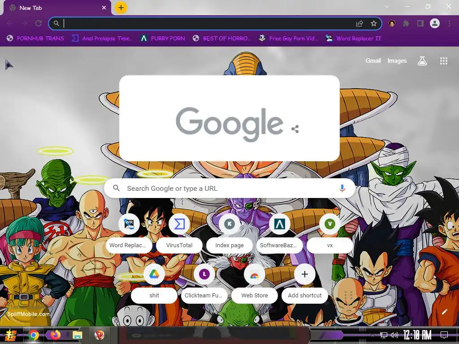The width and height of the screenshot is (459, 344).
Task: Open the SoftwareBaz... shortcut
Action: pyautogui.click(x=280, y=233)
